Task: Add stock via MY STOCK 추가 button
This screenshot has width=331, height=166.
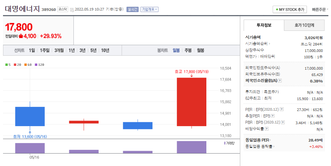Action: click(x=290, y=9)
